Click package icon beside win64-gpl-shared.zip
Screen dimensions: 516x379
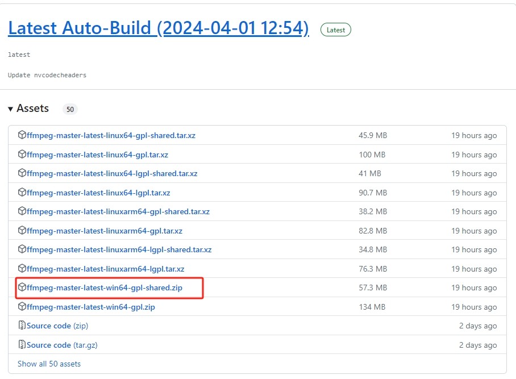click(x=22, y=287)
